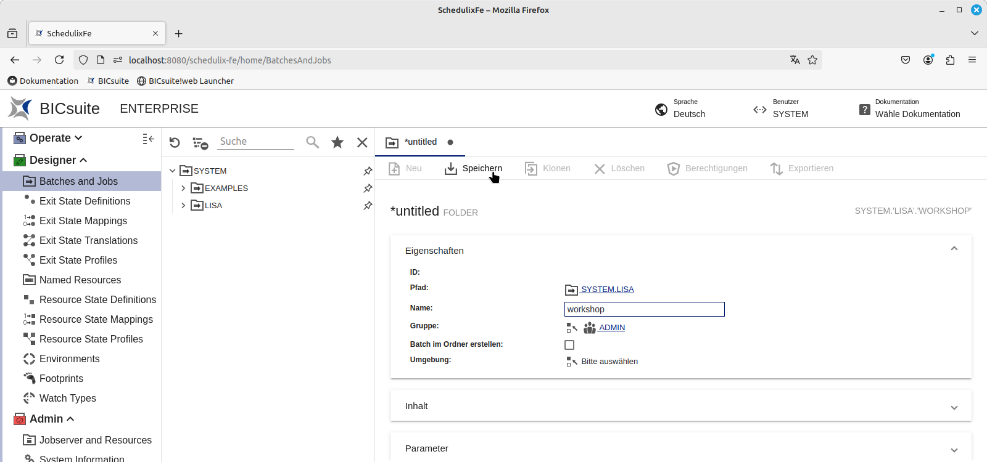Expand the LISA folder tree node
This screenshot has width=987, height=462.
click(x=183, y=205)
